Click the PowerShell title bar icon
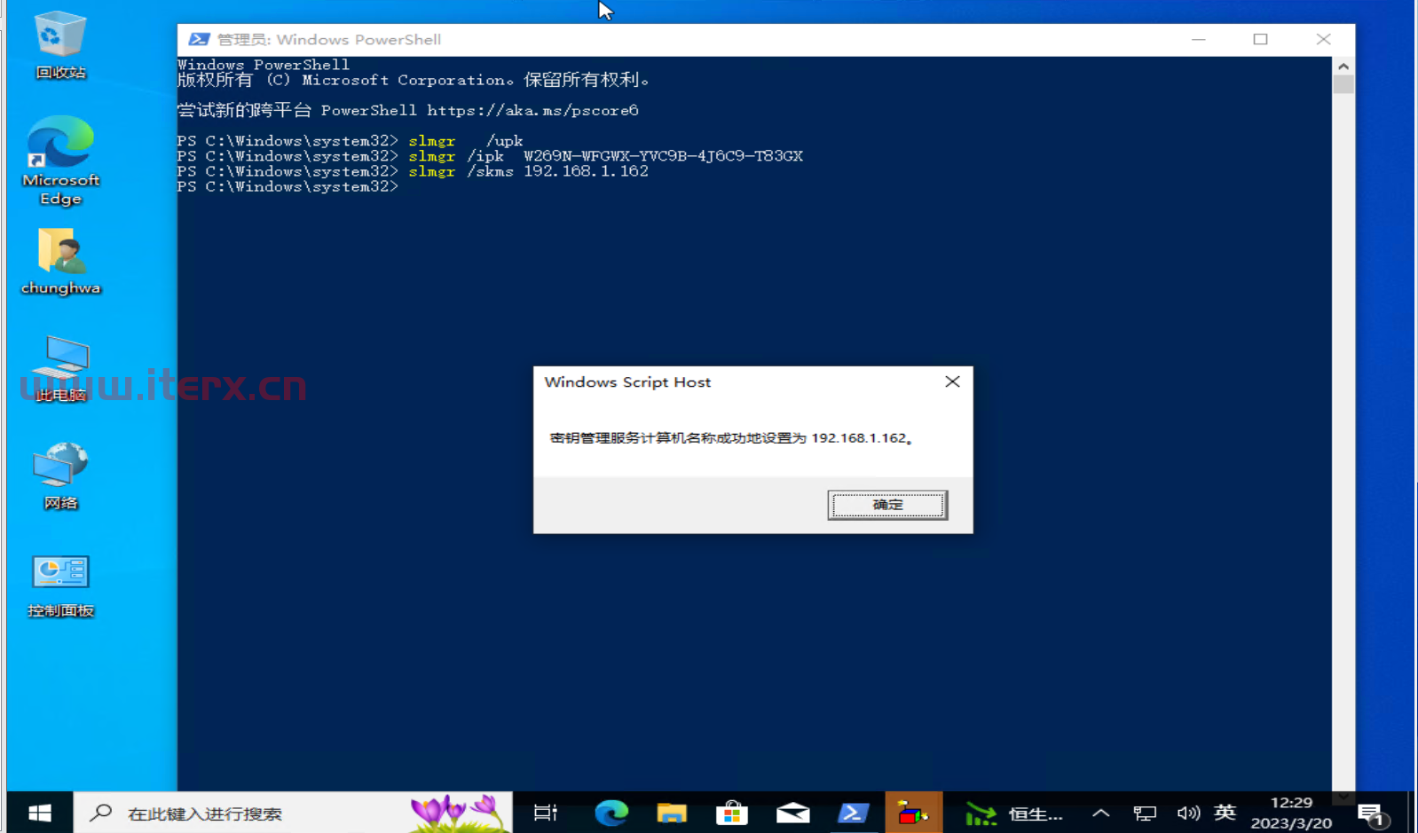 pos(199,39)
